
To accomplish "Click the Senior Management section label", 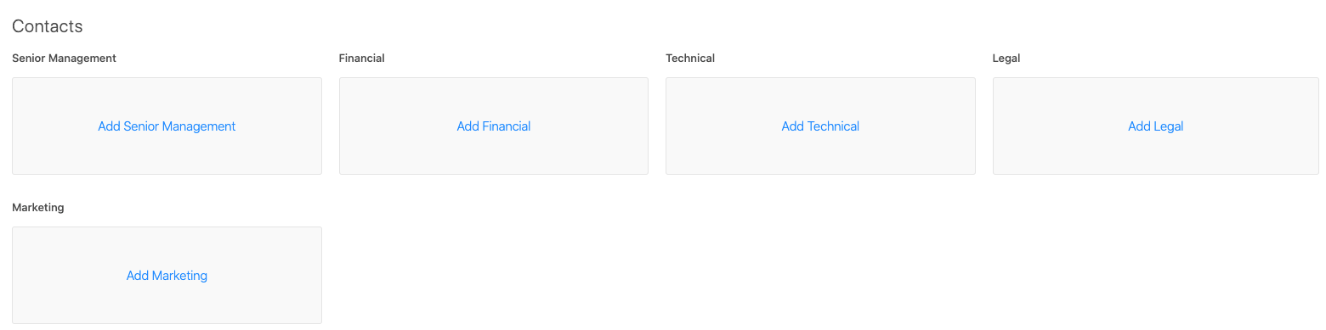I will 64,59.
